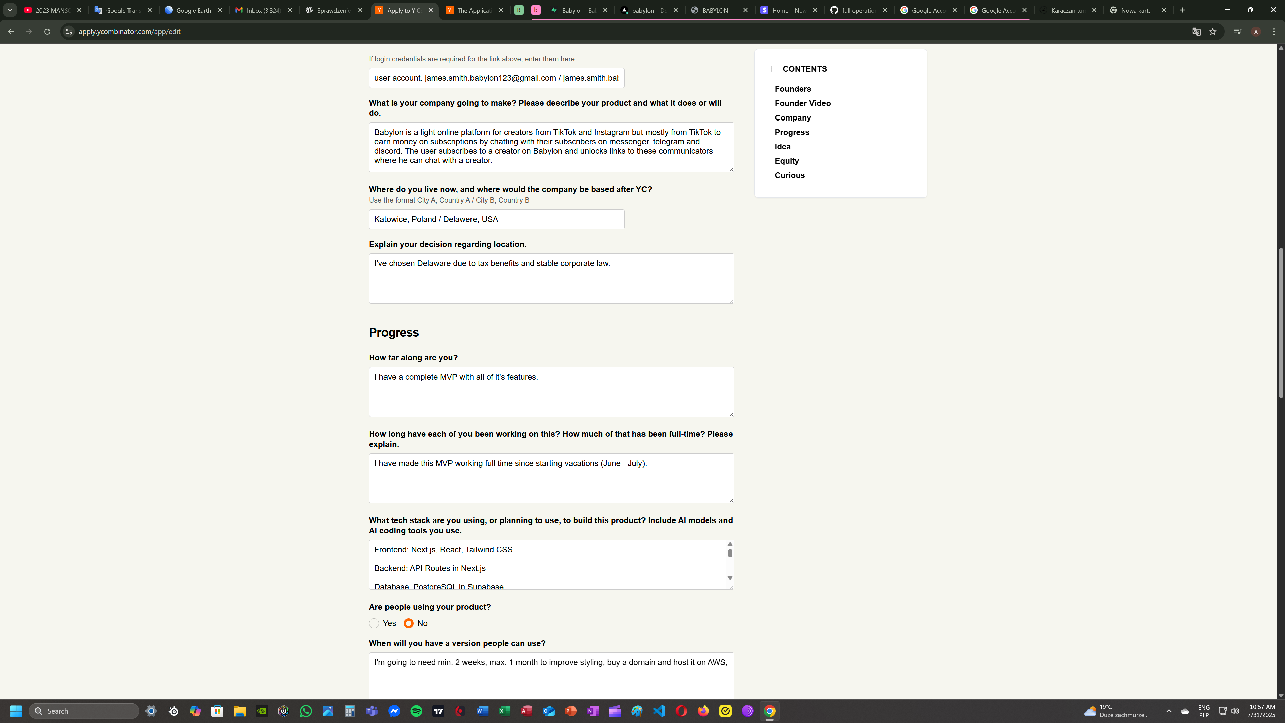
Task: Jump to the Founder Video section
Action: (802, 103)
